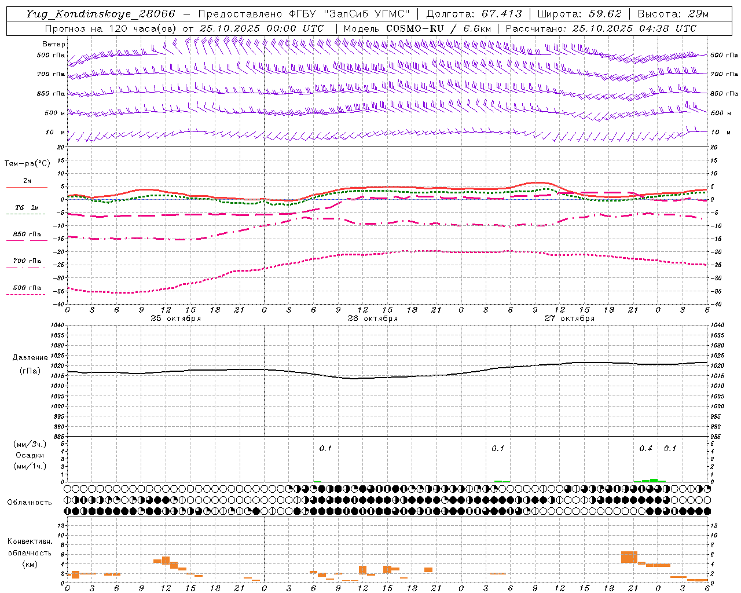Click the Высота: 29м header entry
The image size is (741, 593).
tap(673, 14)
